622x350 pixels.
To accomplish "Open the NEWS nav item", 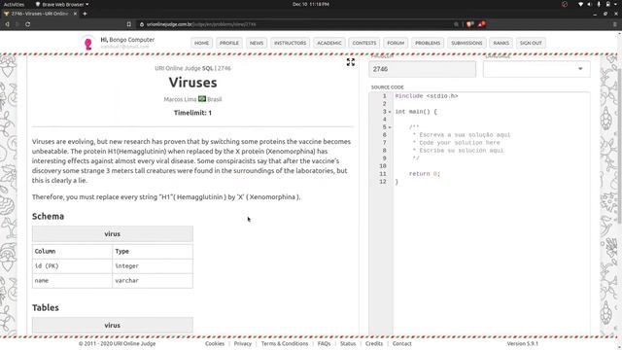I will 257,43.
